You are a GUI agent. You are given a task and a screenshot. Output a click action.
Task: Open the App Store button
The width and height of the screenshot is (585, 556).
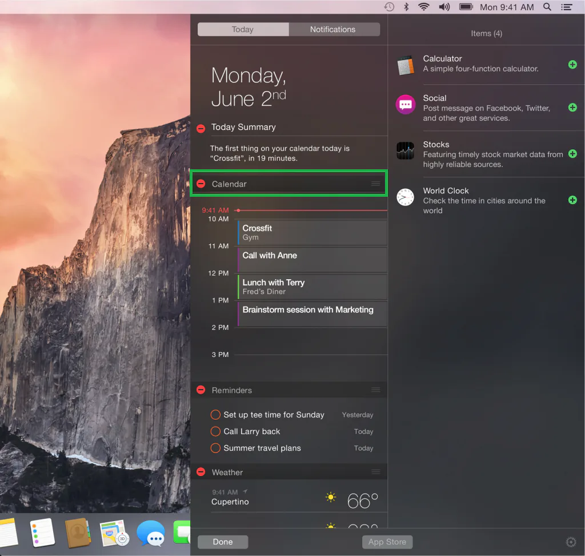(387, 542)
